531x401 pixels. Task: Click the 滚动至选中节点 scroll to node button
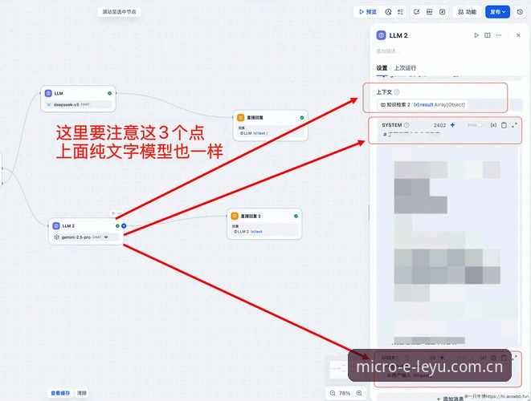pyautogui.click(x=119, y=12)
